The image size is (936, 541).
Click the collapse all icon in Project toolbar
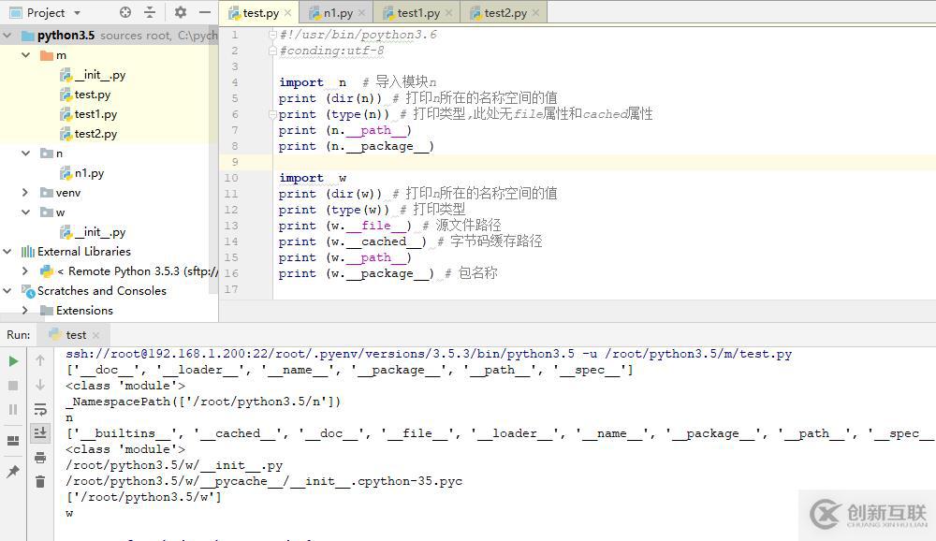click(x=150, y=12)
